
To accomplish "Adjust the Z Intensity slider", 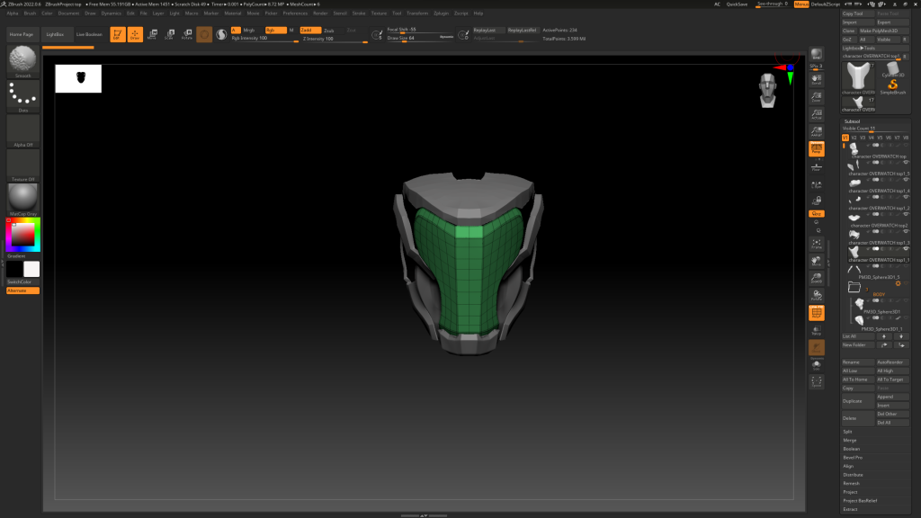I will pyautogui.click(x=335, y=39).
